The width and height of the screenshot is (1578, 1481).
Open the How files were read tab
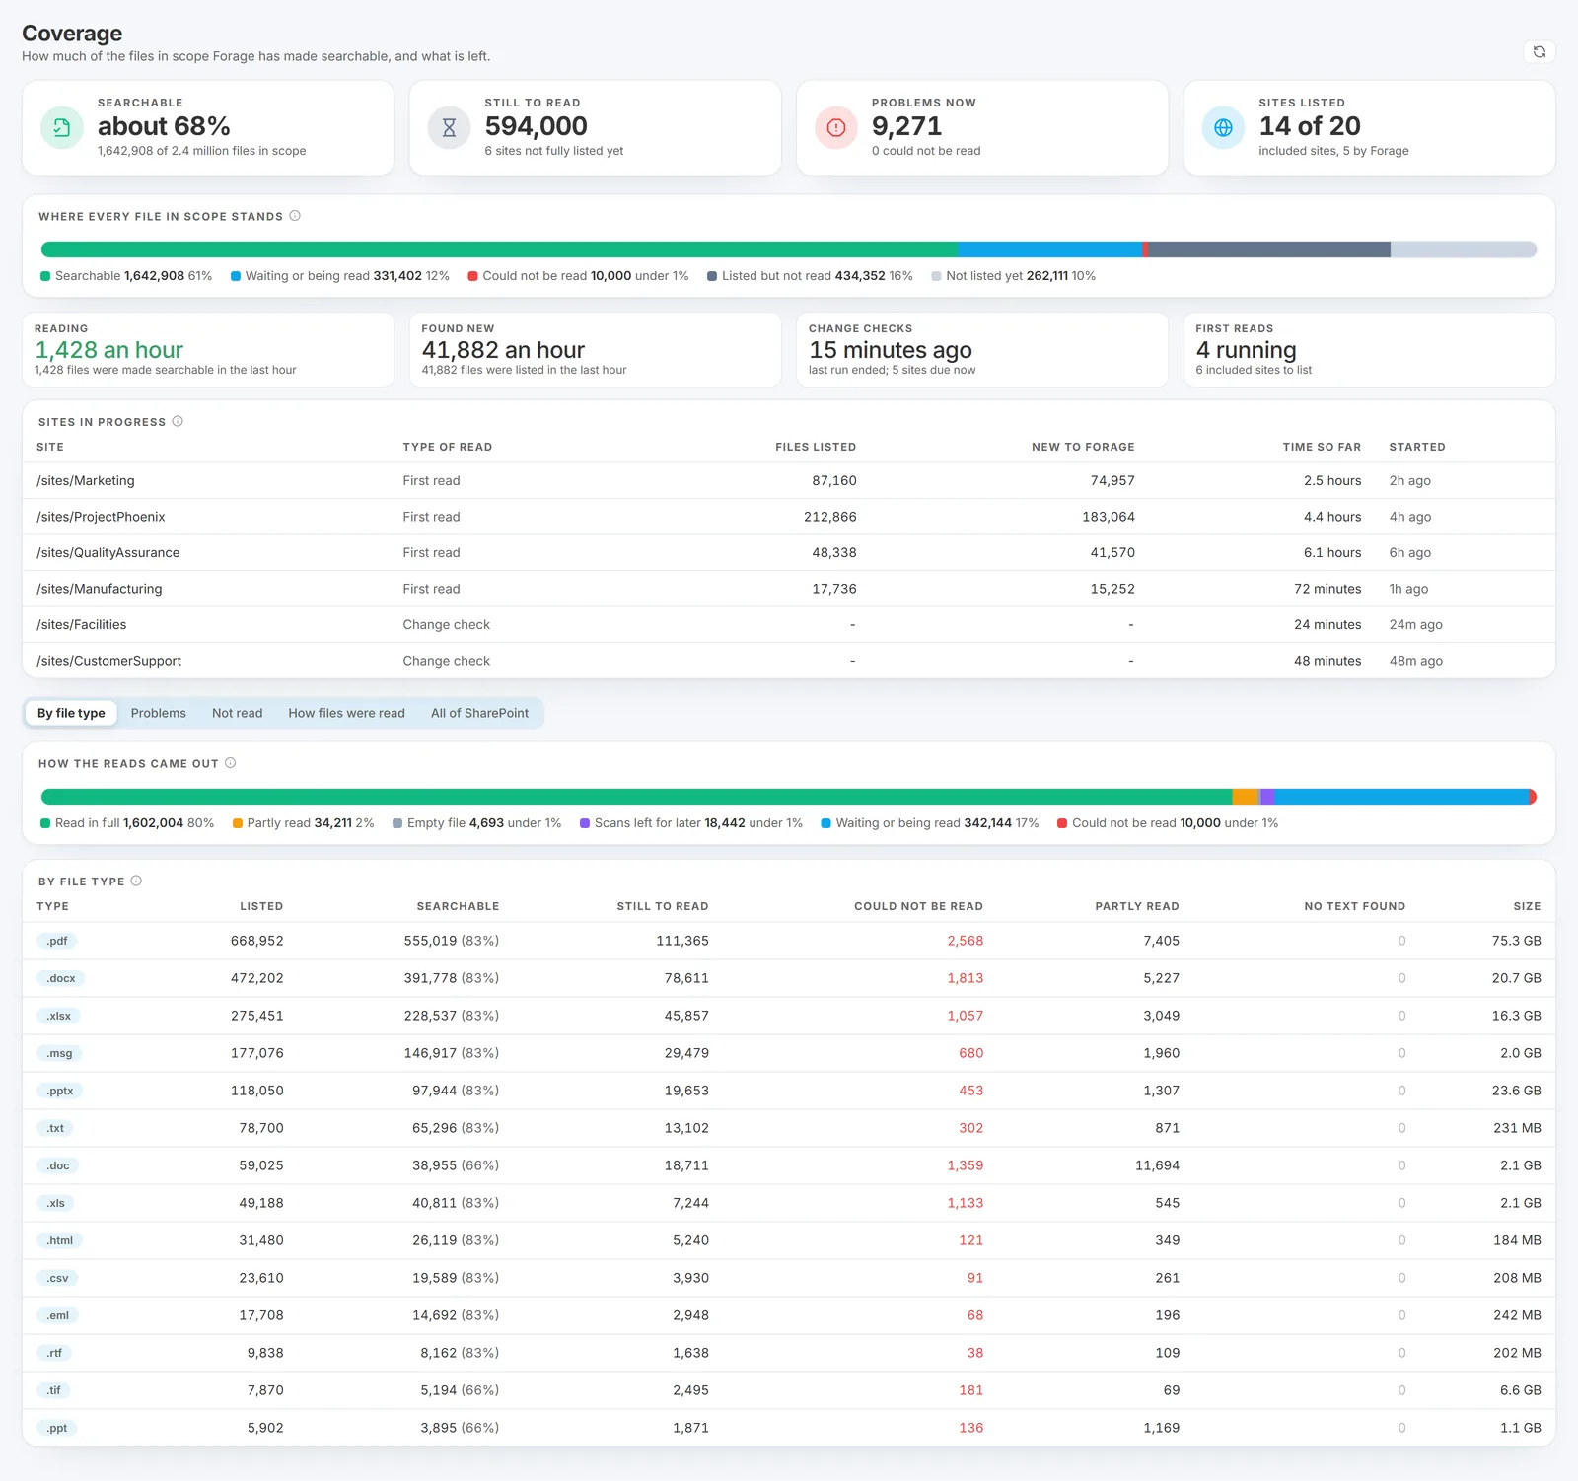coord(346,713)
